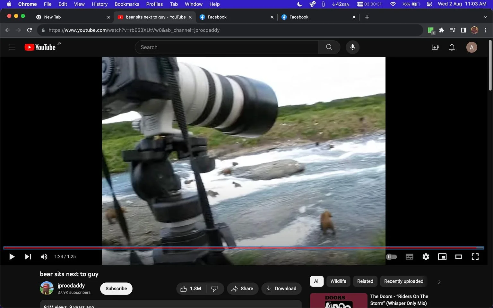Open the Bookmarks menu

(x=127, y=4)
